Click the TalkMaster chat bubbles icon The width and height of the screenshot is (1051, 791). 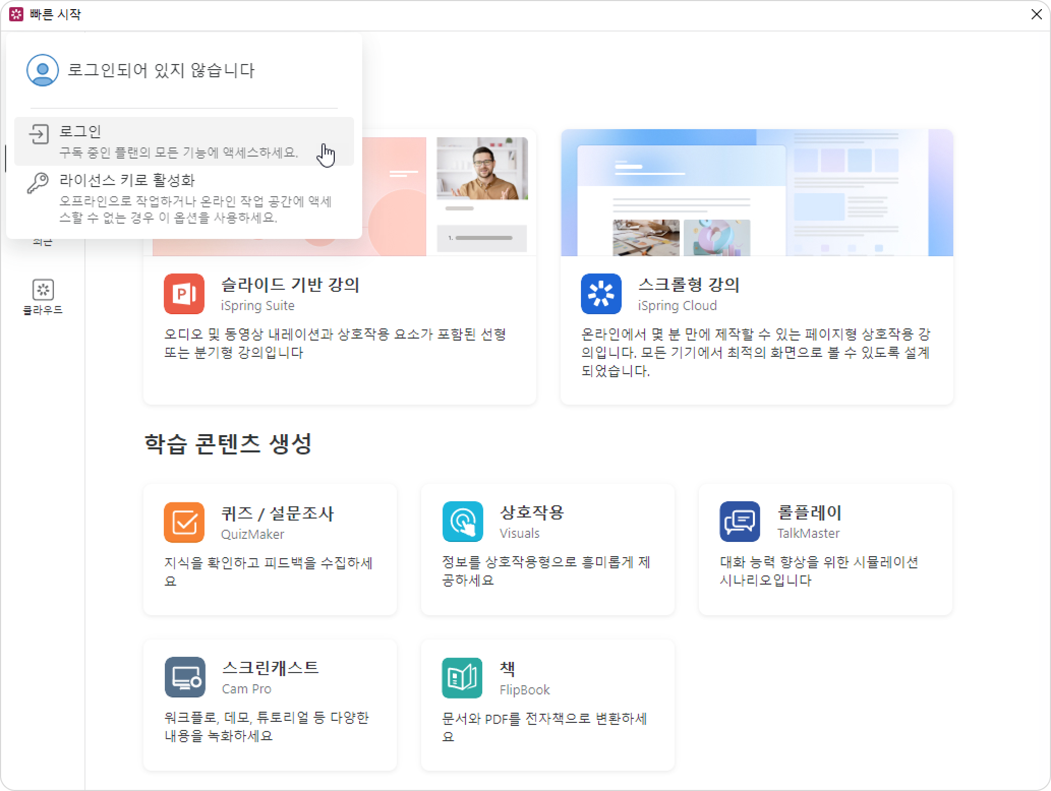pos(740,522)
